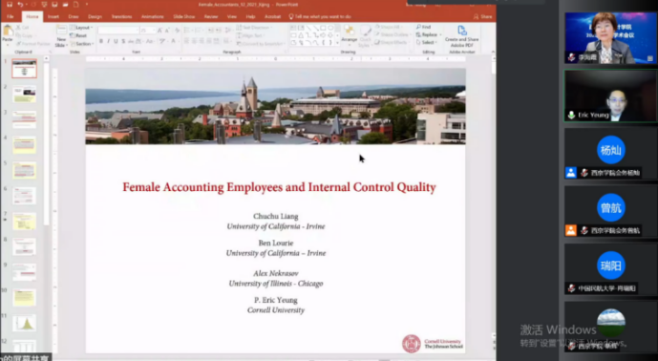Open the Arrange objects tool

click(349, 34)
